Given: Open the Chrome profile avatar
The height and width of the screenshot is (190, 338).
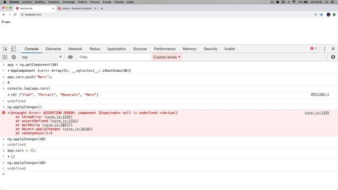Looking at the screenshot, I should (x=328, y=15).
